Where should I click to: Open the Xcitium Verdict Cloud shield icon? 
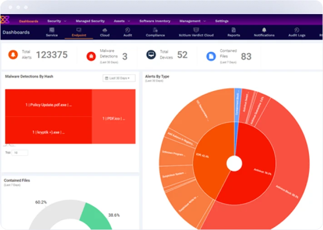click(196, 30)
